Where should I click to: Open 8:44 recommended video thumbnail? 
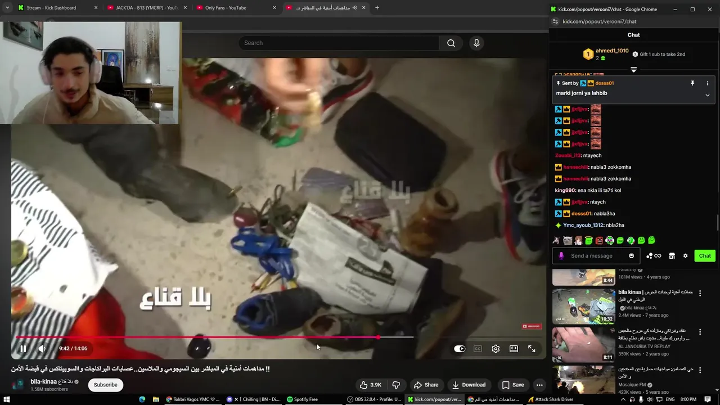584,277
